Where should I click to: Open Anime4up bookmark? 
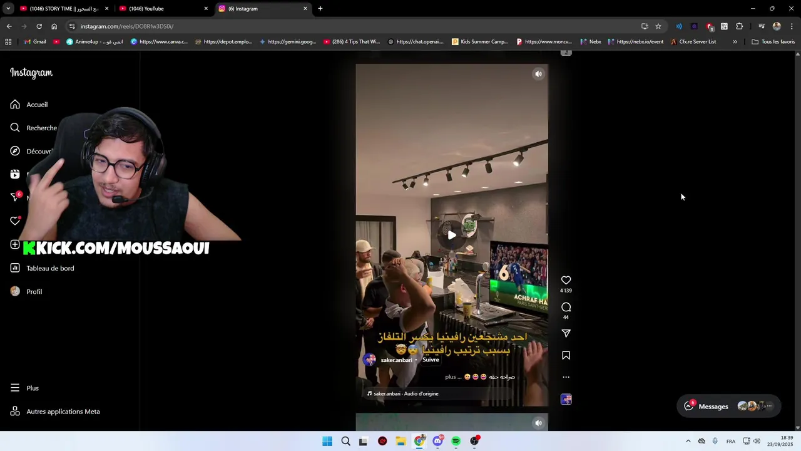(x=94, y=42)
